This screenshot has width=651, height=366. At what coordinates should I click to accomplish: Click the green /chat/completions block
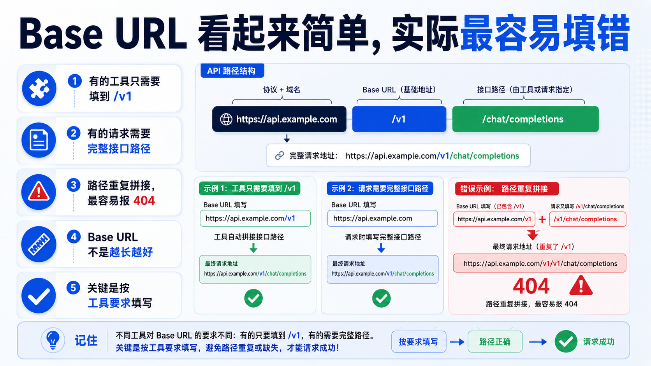coord(525,119)
